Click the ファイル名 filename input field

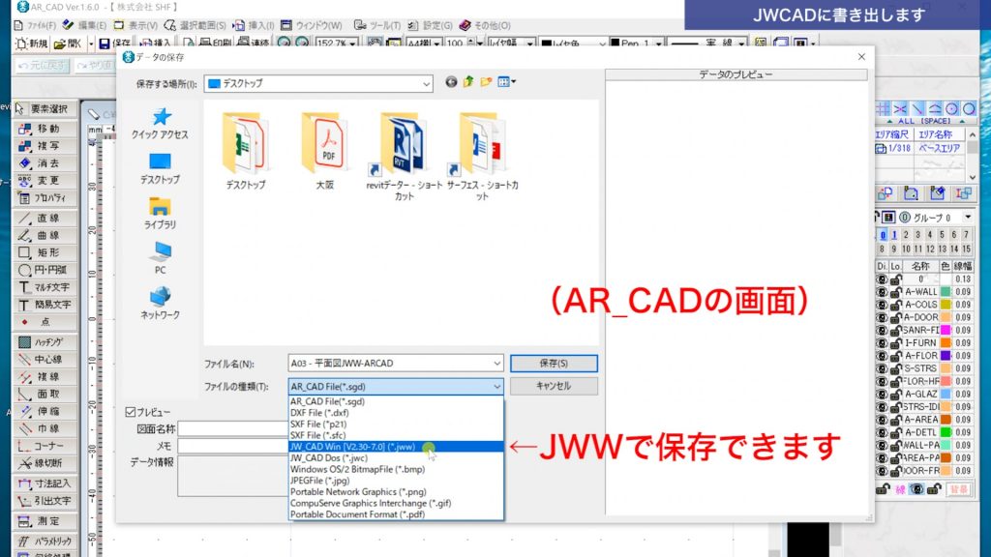coord(397,363)
